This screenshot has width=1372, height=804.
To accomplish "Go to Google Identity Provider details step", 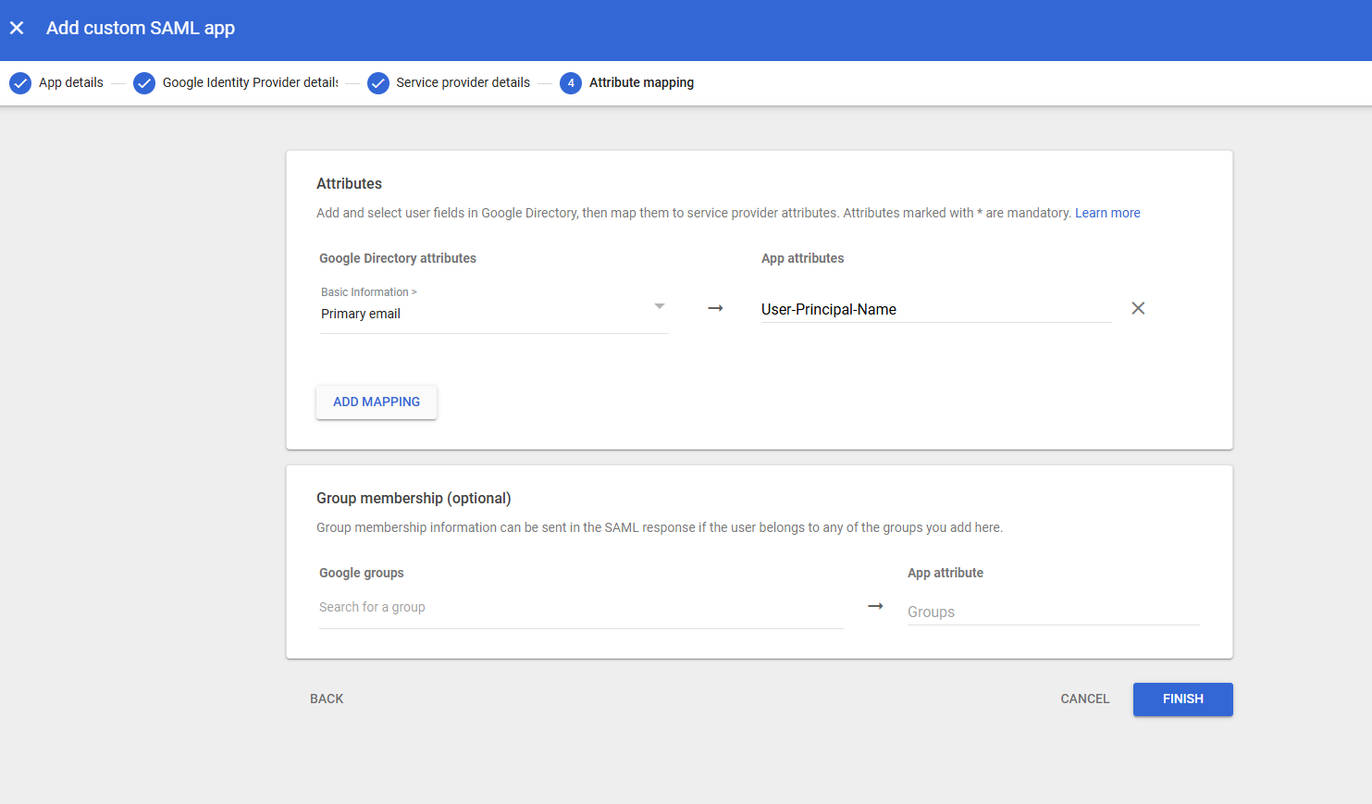I will [x=250, y=82].
